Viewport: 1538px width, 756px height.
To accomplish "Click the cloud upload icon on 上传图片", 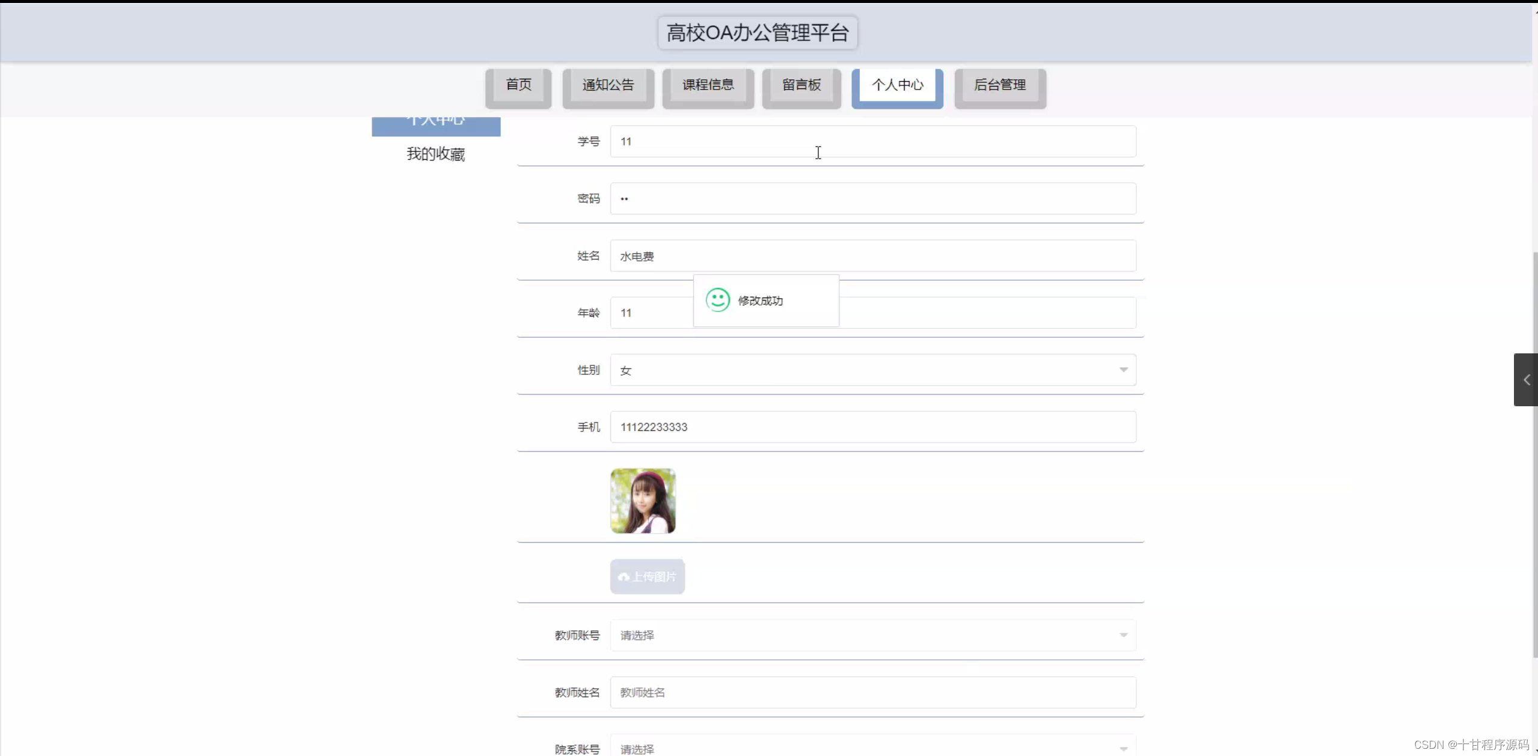I will tap(623, 577).
